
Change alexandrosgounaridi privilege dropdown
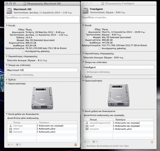(126, 123)
